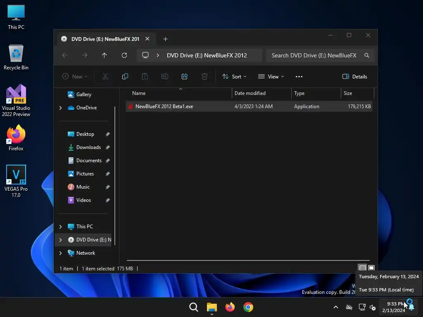
Task: Expand the OneDrive tree node
Action: pos(60,108)
